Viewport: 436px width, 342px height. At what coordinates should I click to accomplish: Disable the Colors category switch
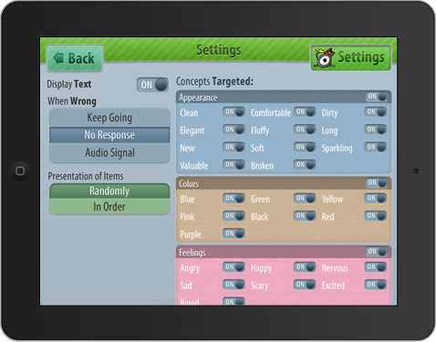(x=376, y=183)
